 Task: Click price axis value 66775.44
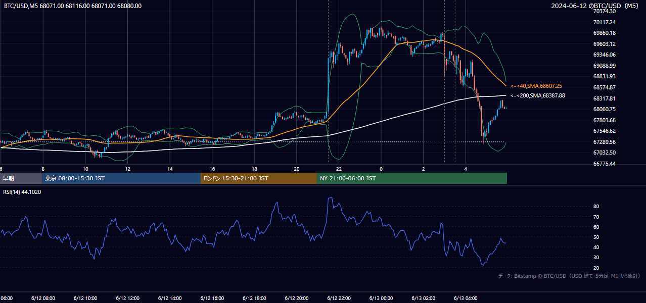pos(604,164)
